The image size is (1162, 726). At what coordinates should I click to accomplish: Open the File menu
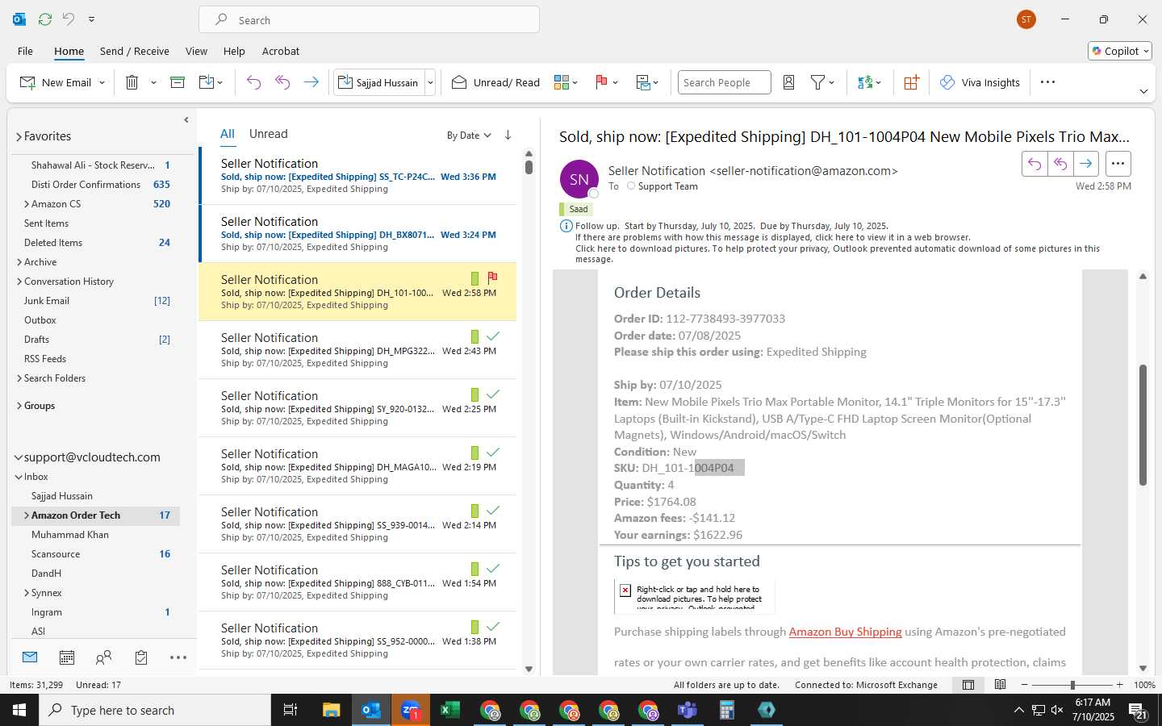[25, 51]
